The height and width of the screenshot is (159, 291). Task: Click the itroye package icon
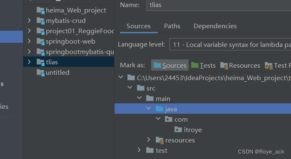pos(178,130)
